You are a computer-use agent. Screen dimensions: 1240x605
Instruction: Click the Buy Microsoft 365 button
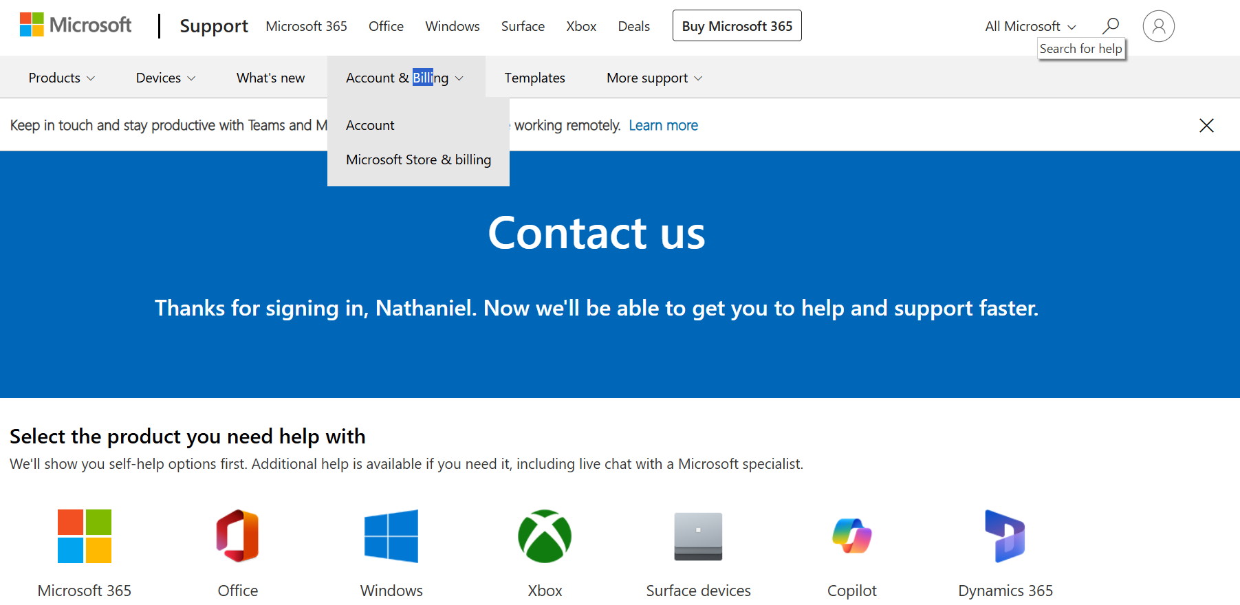737,25
